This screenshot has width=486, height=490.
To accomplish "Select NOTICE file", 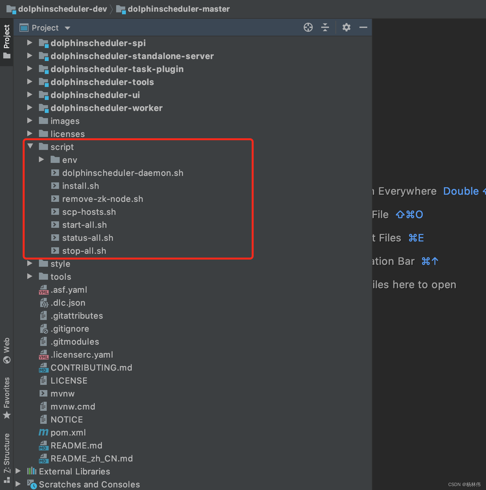I will (x=67, y=420).
